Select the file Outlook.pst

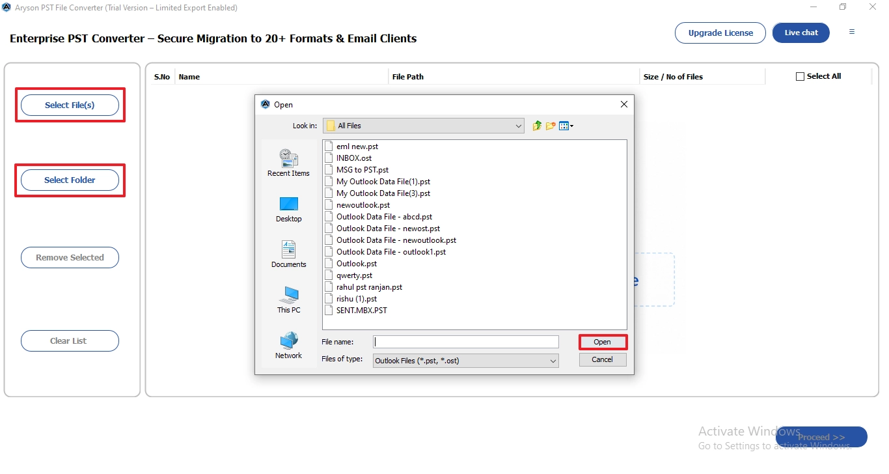point(357,264)
